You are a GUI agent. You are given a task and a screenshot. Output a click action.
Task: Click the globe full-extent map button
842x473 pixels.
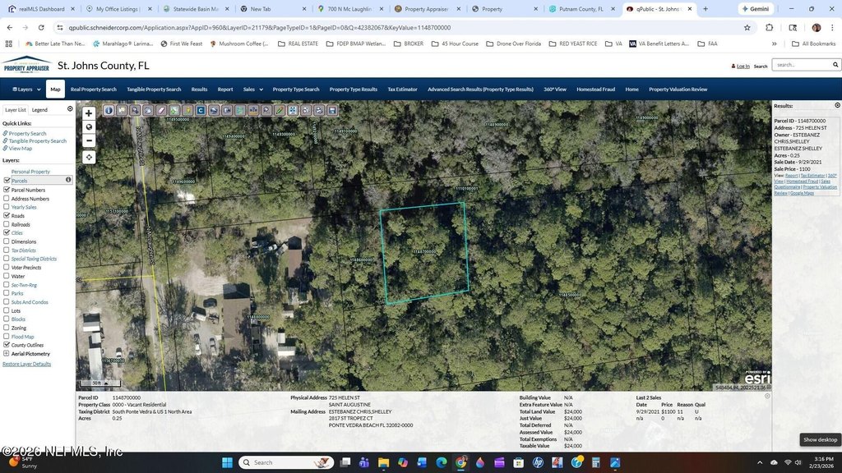click(x=89, y=127)
